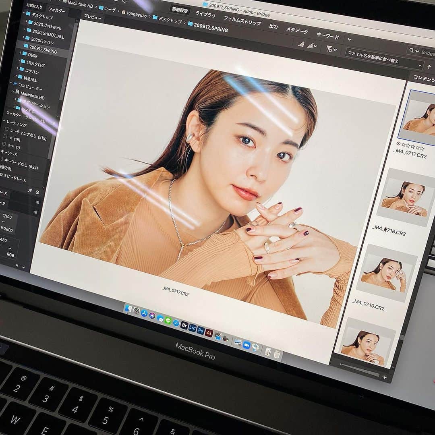Launch Photoshop from the Dock
The image size is (435, 435).
[201, 330]
